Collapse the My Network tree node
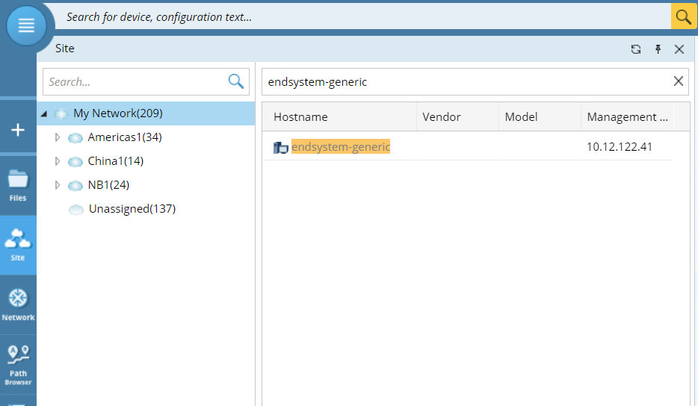The width and height of the screenshot is (698, 406). tap(44, 114)
